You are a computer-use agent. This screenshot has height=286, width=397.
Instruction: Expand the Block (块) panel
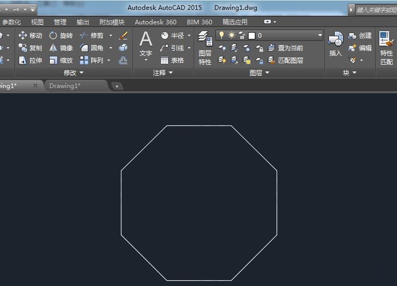coord(350,73)
